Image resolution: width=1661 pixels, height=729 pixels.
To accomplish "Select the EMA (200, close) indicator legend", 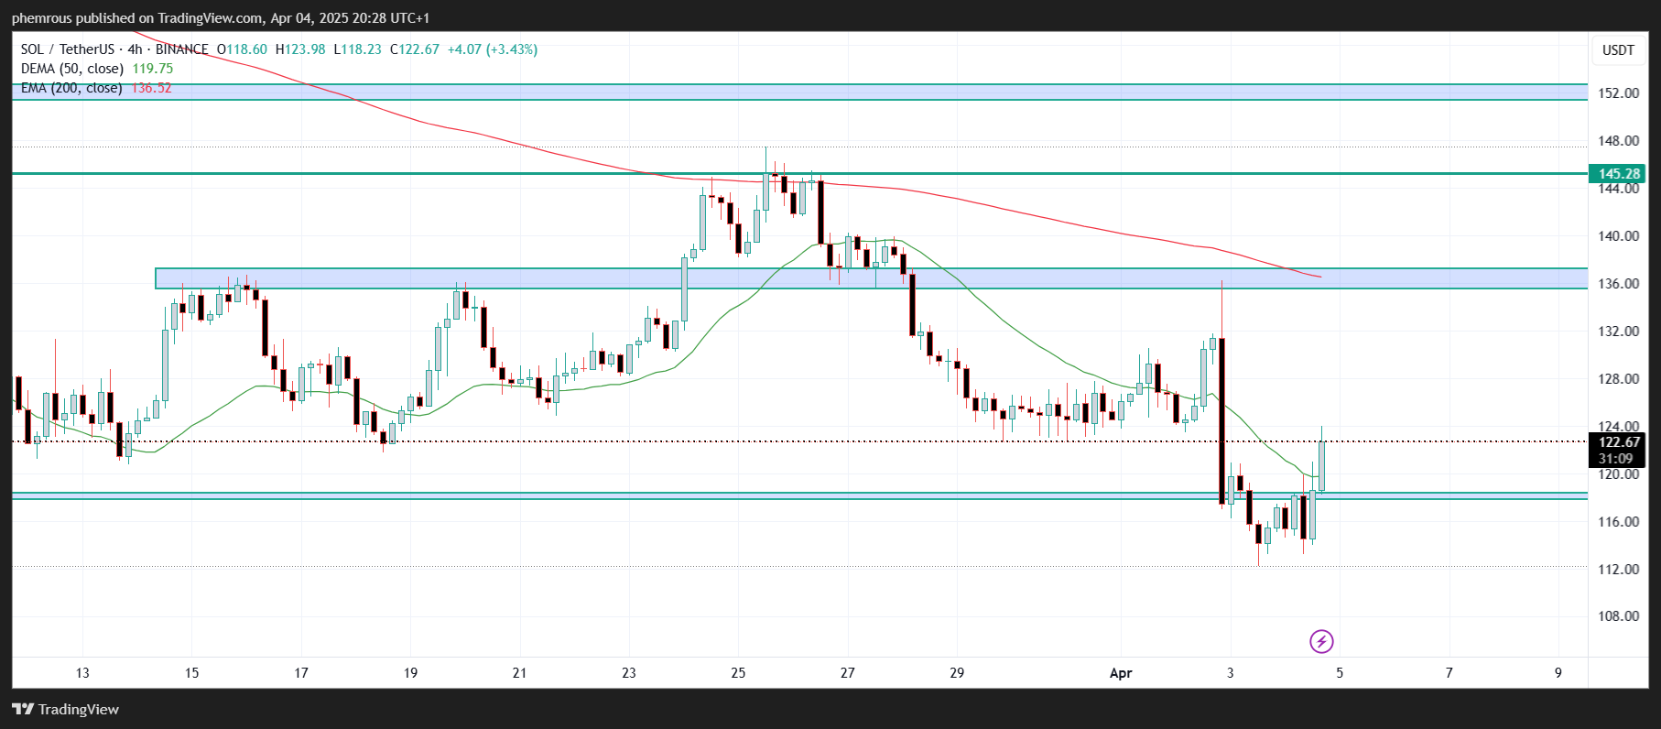I will click(71, 88).
